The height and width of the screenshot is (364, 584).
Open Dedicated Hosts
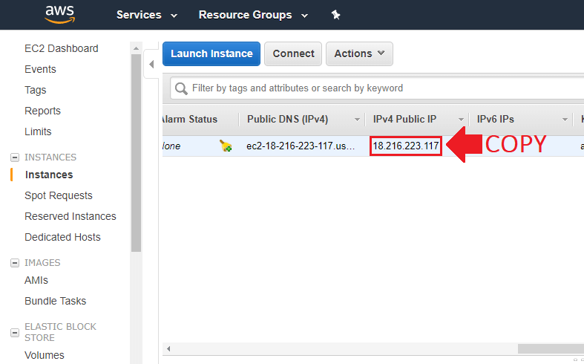click(62, 237)
